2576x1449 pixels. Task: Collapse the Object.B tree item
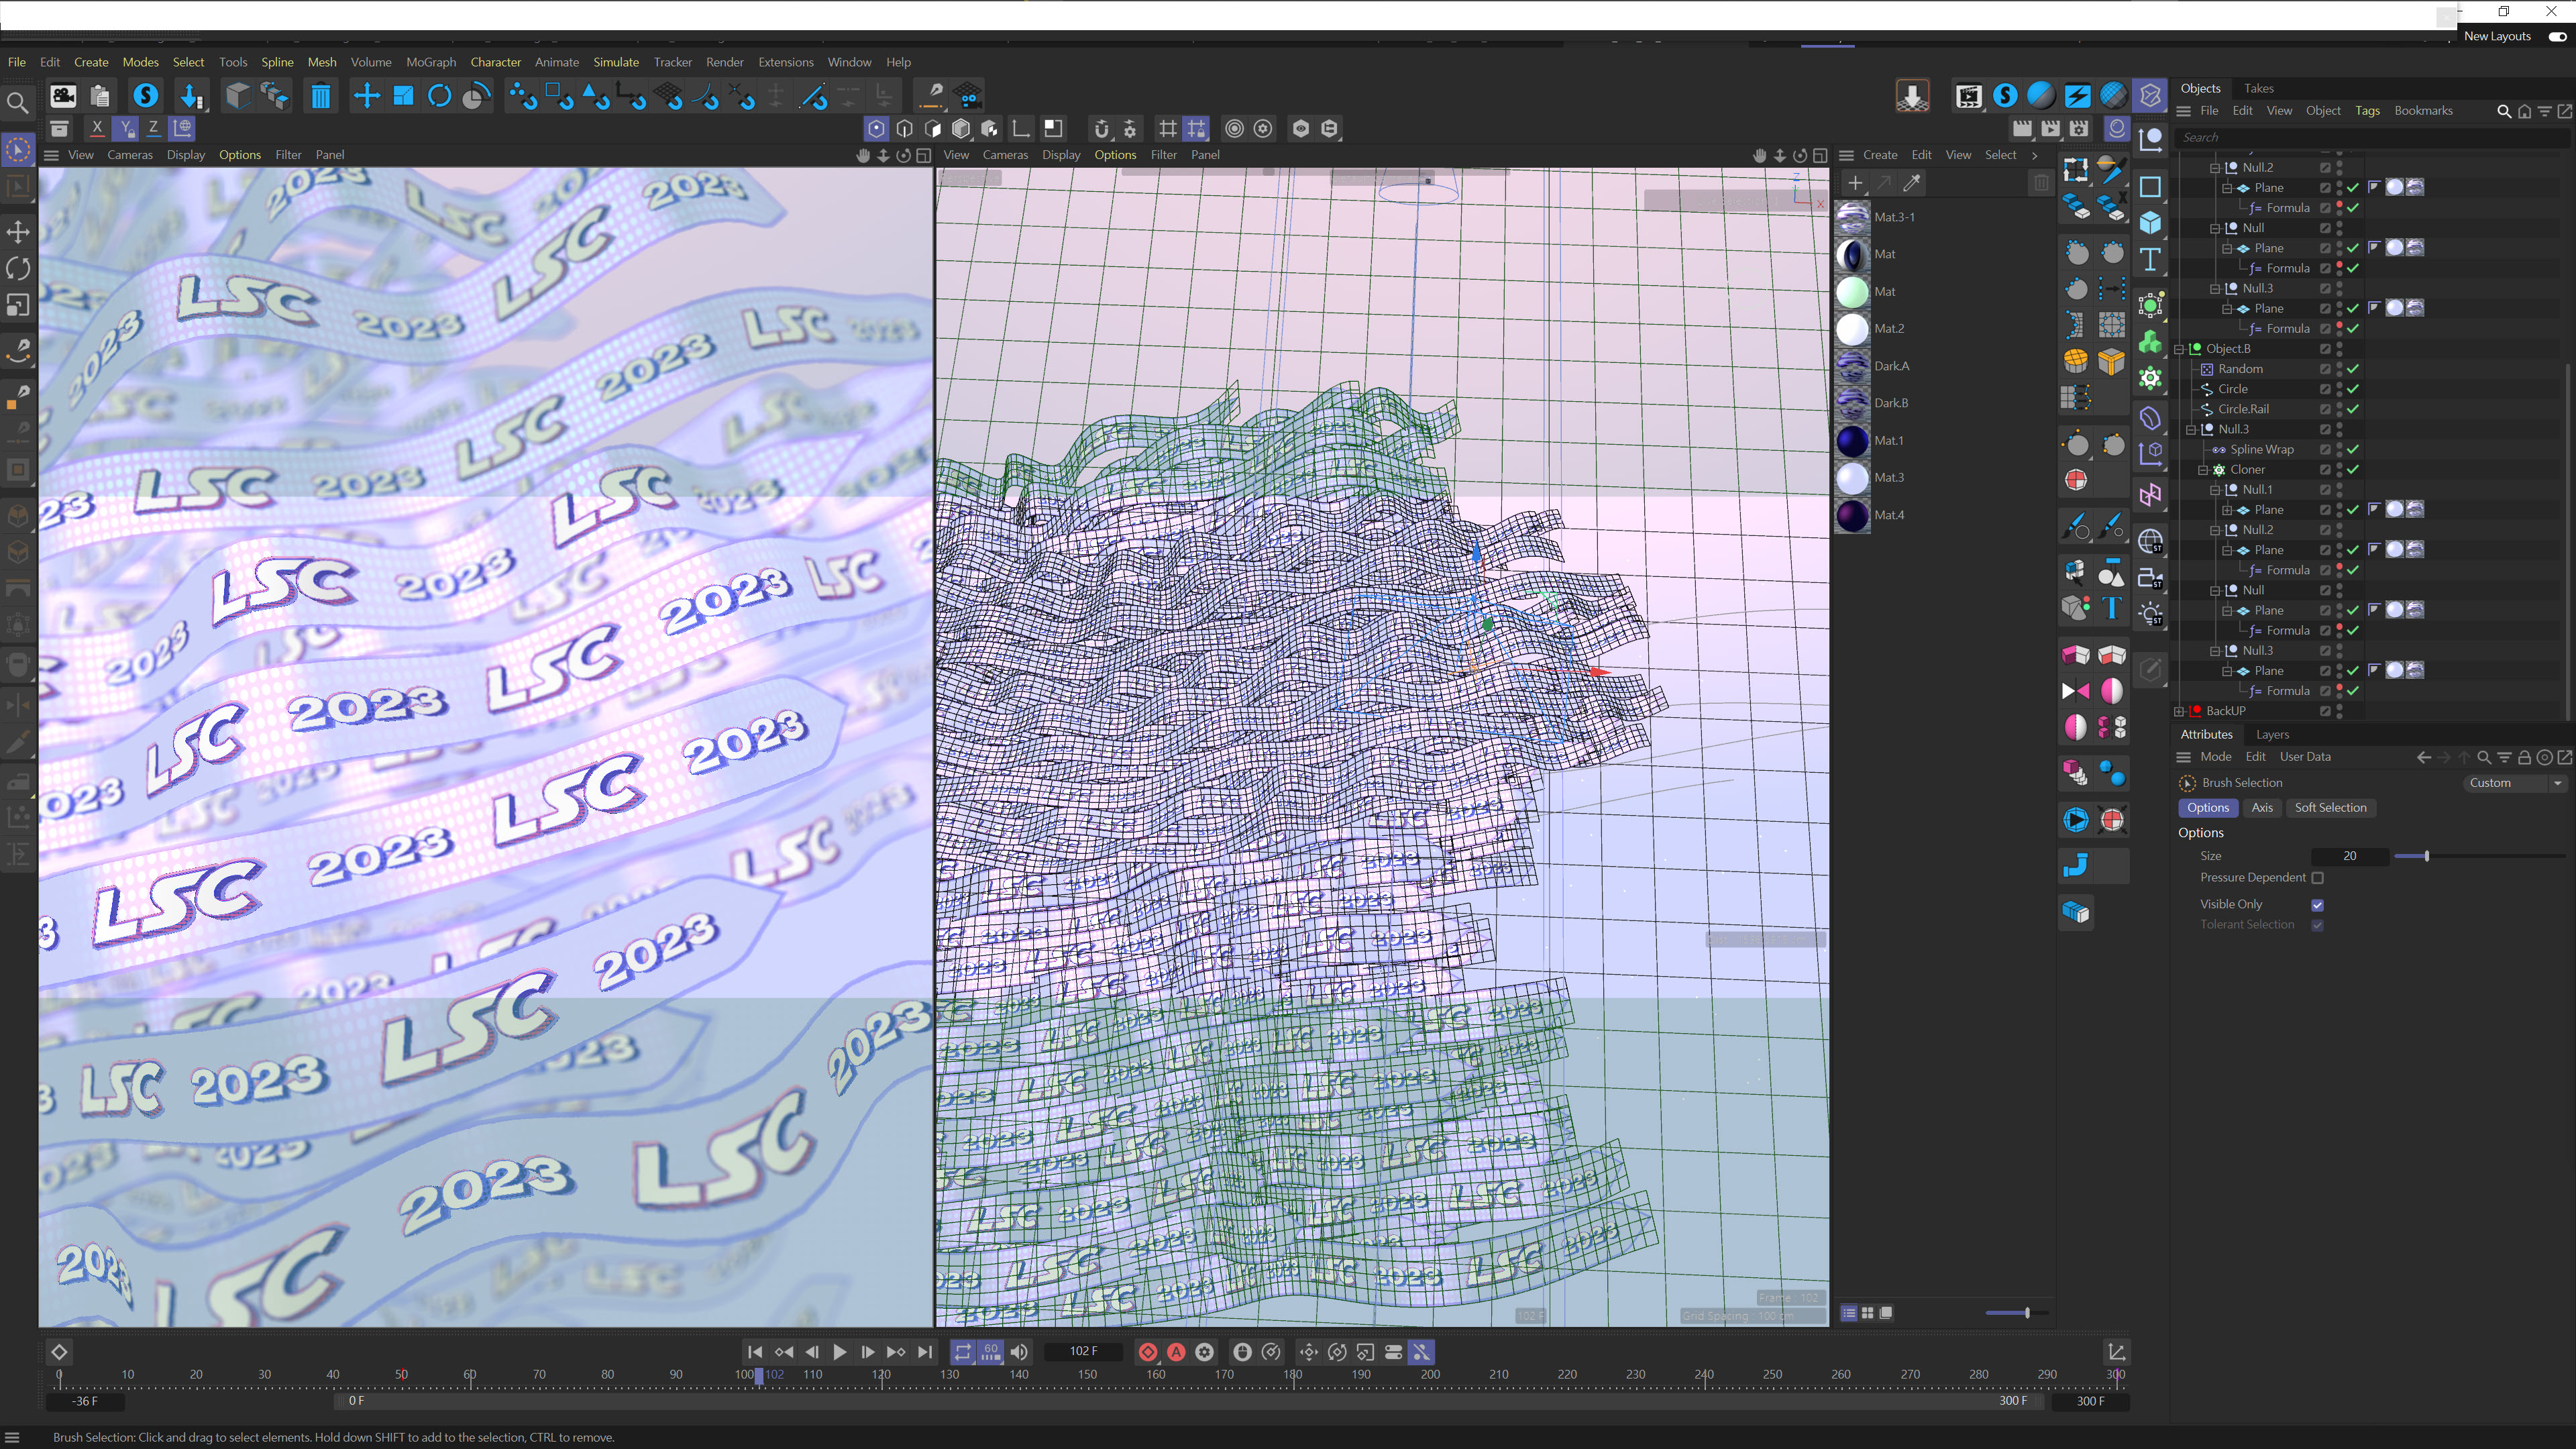tap(2179, 349)
